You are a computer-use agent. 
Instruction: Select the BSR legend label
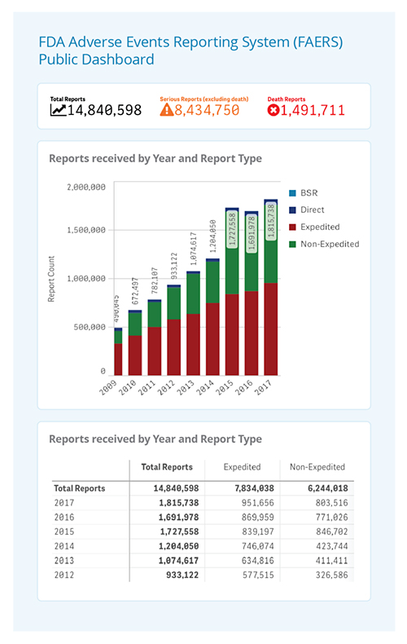click(309, 193)
